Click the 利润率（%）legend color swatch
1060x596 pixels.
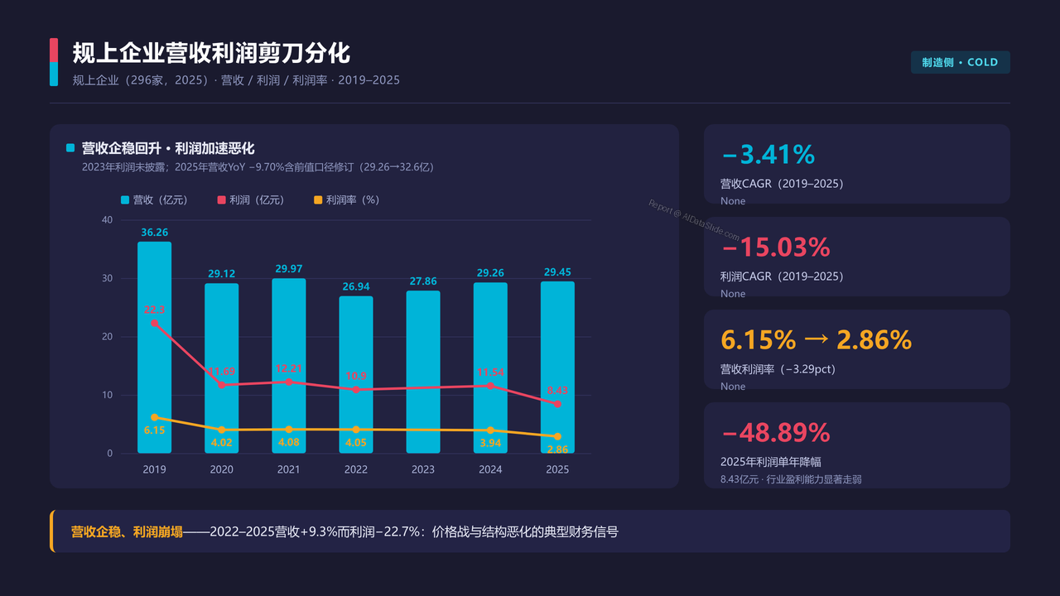pos(319,199)
